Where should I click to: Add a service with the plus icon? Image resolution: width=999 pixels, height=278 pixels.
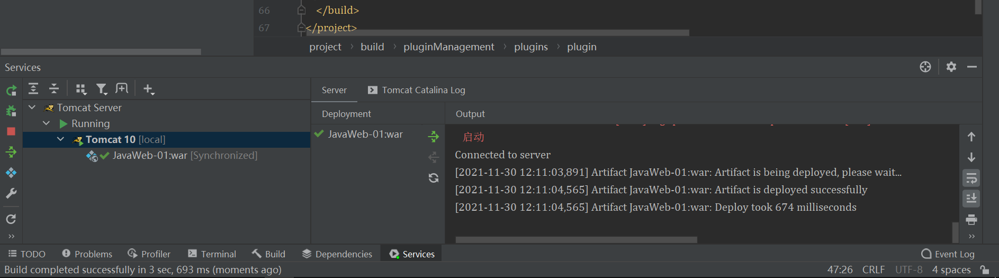(149, 89)
